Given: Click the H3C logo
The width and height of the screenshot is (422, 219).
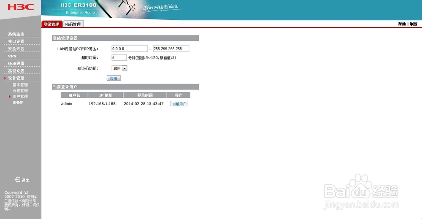Looking at the screenshot, I should [x=21, y=7].
